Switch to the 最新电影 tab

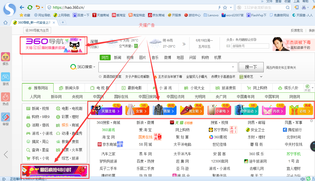131,88
